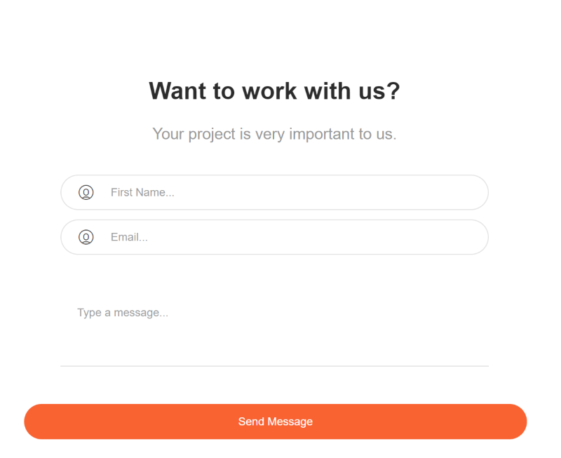Click the "Email..." placeholder text
This screenshot has width=561, height=458.
pos(129,237)
